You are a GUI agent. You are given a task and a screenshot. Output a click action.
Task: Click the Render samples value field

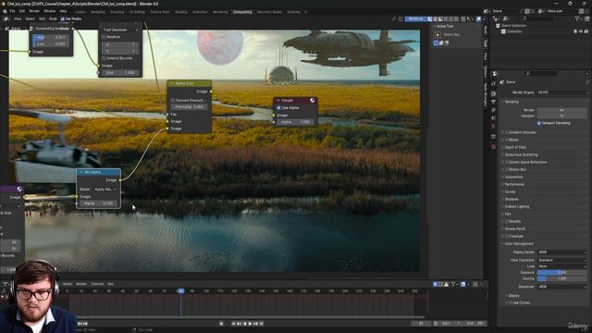click(x=562, y=110)
